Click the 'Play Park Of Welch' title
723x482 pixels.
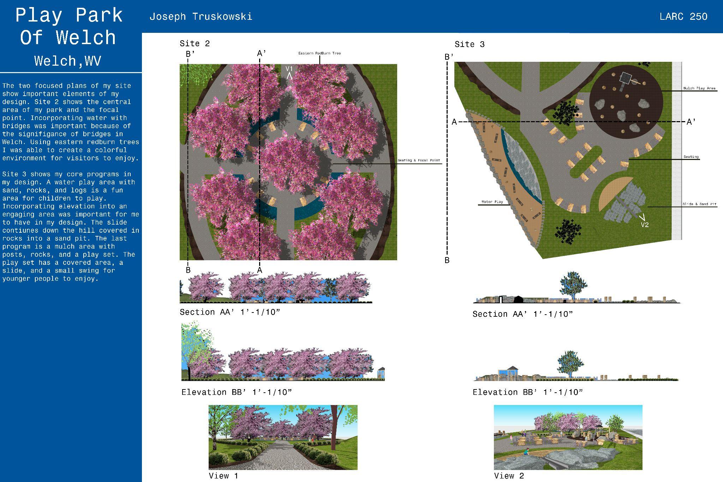[69, 26]
